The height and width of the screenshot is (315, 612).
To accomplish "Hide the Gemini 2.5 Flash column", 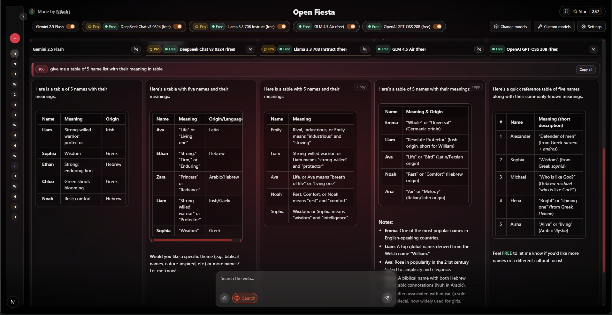I will 136,49.
